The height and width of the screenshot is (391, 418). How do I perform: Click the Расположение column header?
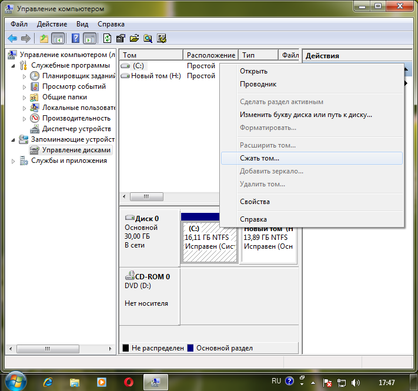coord(211,55)
